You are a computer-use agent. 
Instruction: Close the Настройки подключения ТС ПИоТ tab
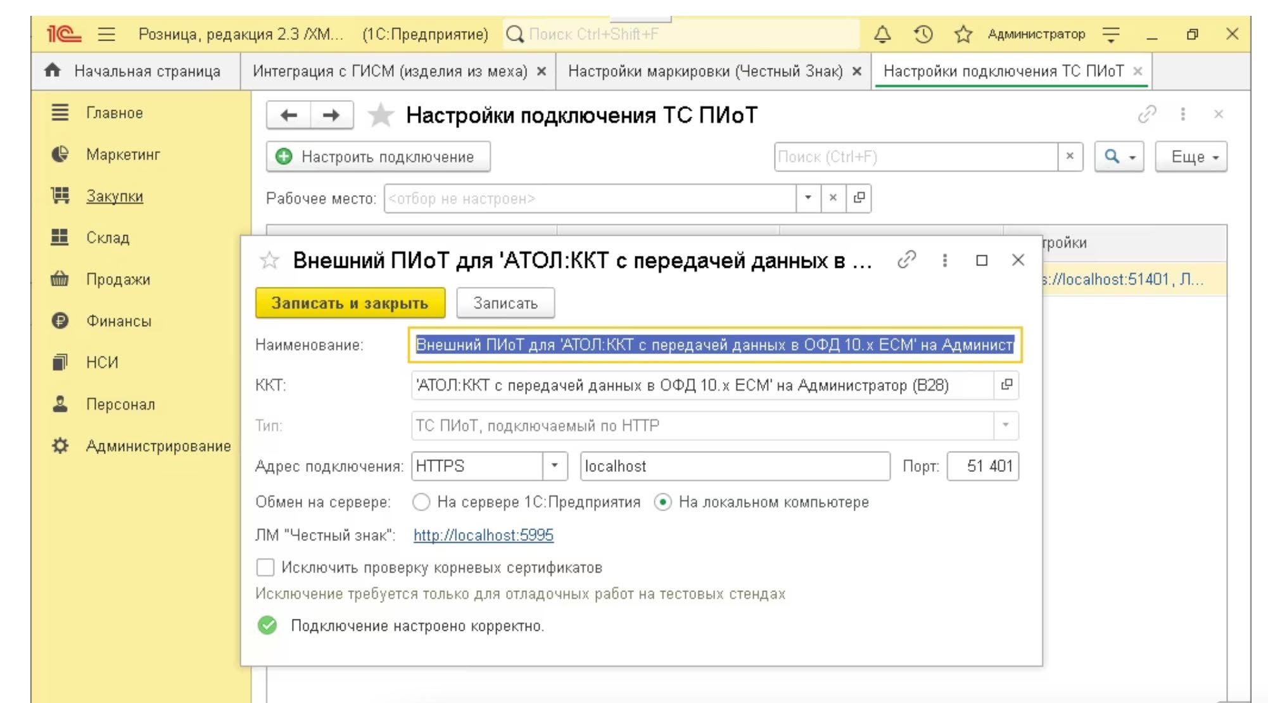(1138, 72)
